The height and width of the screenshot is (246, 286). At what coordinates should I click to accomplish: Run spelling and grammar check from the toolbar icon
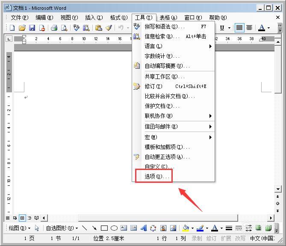(76, 28)
